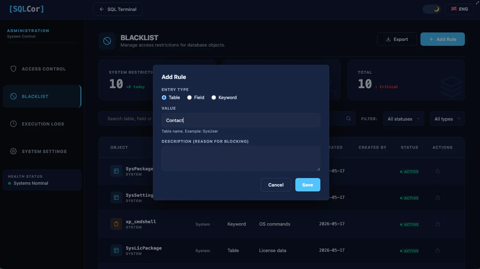Select the Field entry type radio
This screenshot has width=480, height=269.
(189, 98)
